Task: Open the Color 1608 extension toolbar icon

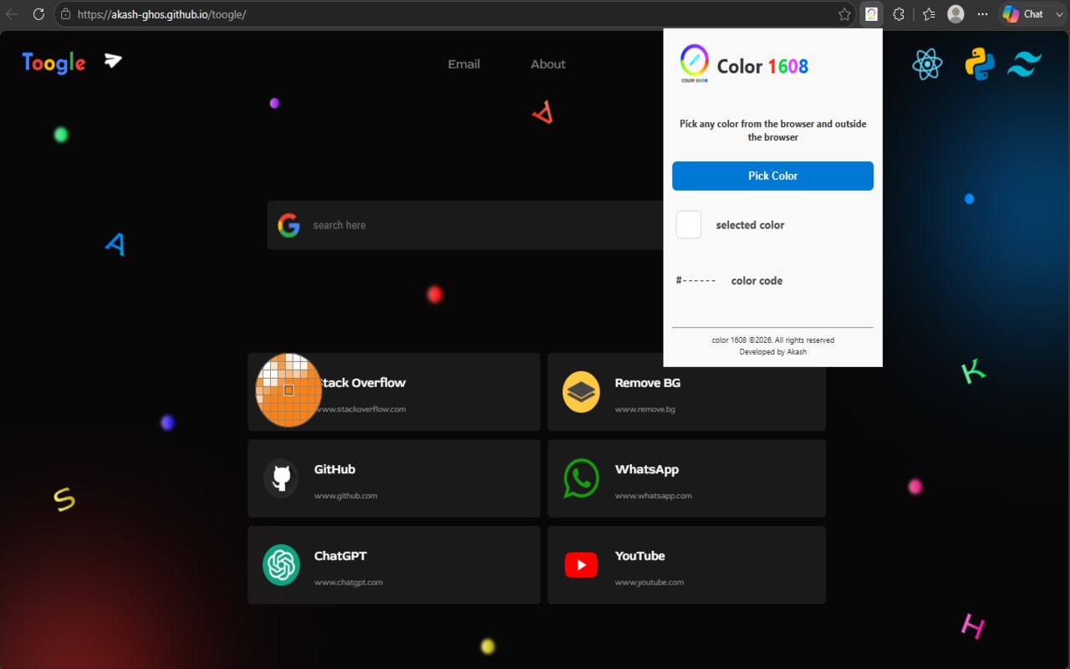Action: [871, 14]
